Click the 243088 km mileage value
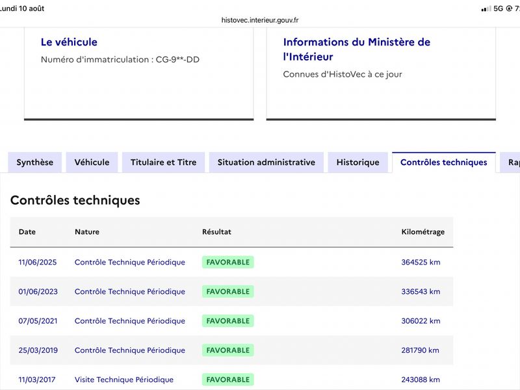This screenshot has height=390, width=520. [421, 380]
